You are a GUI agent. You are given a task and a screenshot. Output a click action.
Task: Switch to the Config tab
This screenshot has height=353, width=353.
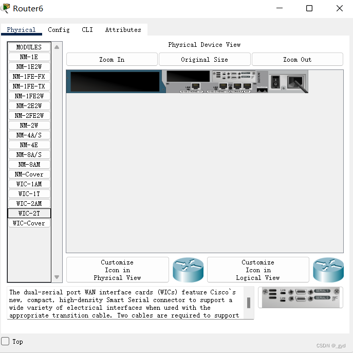(59, 30)
